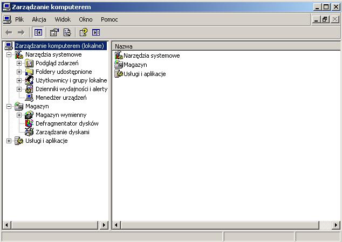Open Usługi i aplikacje in right pane

(144, 74)
